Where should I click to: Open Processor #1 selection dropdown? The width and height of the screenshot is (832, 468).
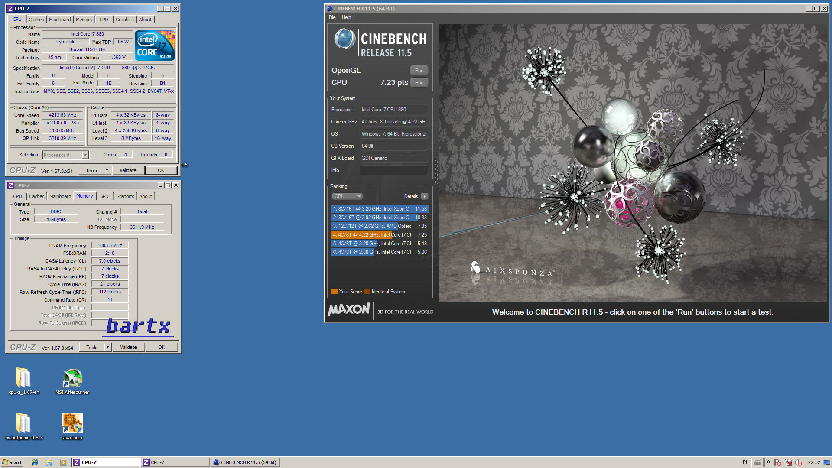(x=66, y=155)
